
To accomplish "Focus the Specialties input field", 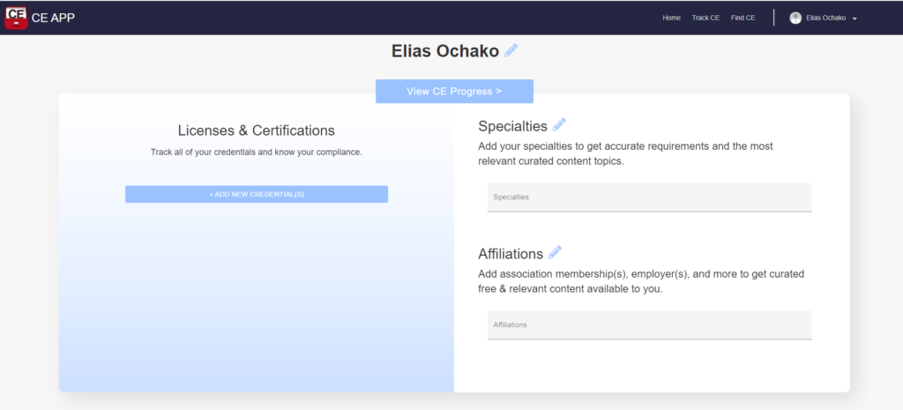I will (649, 197).
